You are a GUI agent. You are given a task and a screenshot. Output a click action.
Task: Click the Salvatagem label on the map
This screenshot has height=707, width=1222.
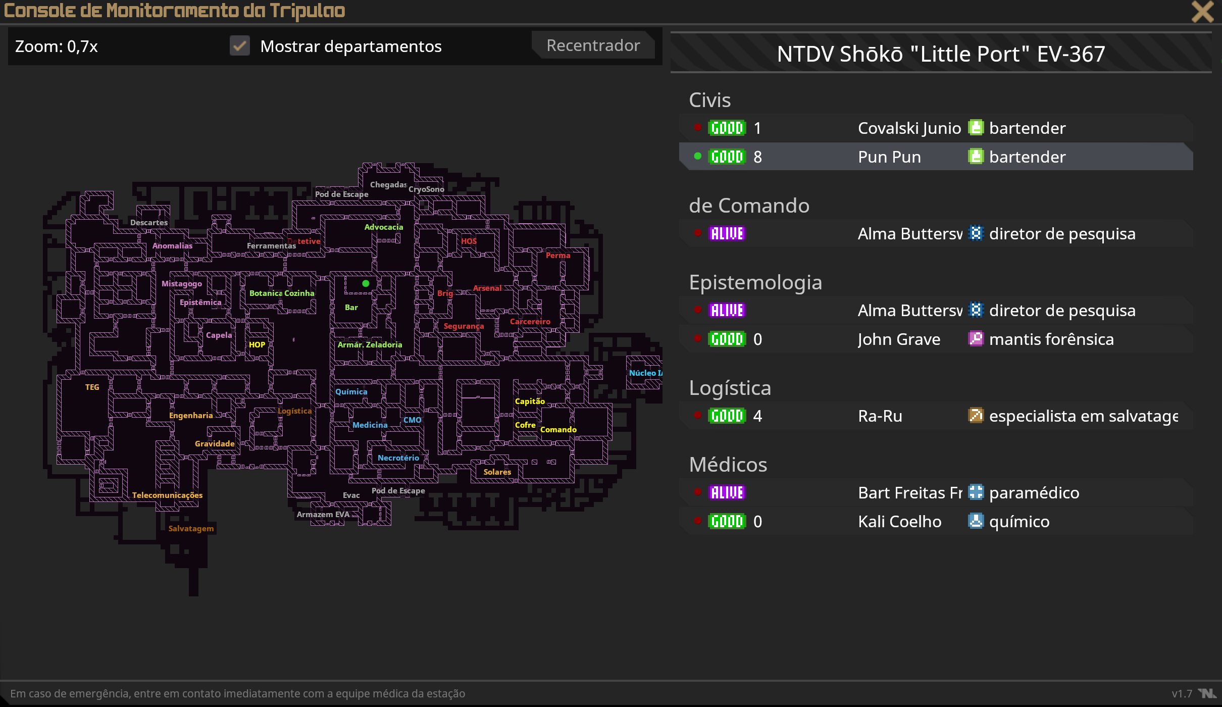(x=191, y=529)
